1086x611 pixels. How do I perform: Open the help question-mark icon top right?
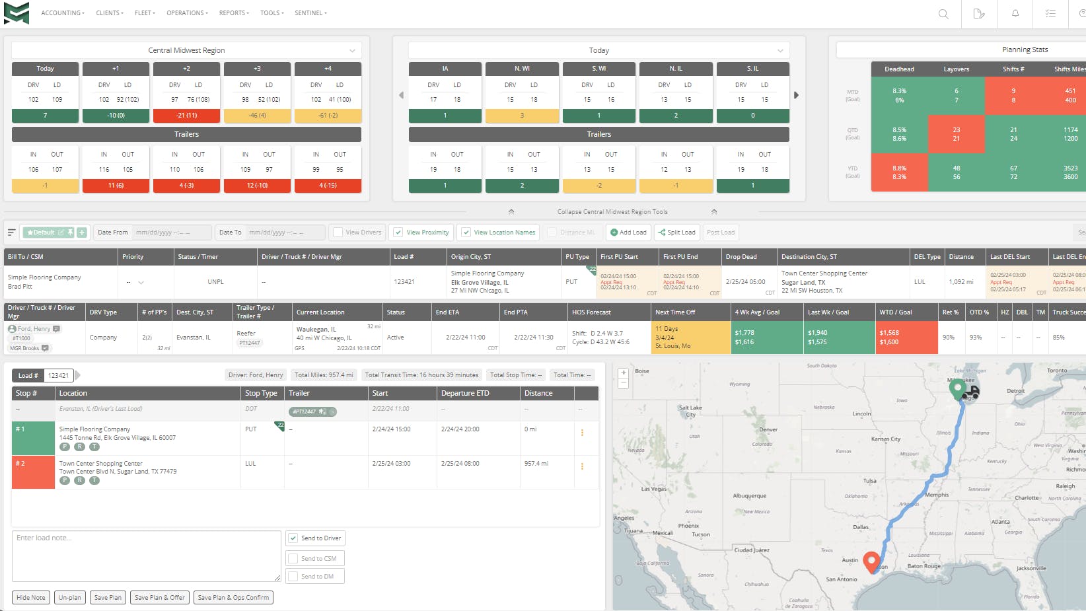click(1083, 14)
